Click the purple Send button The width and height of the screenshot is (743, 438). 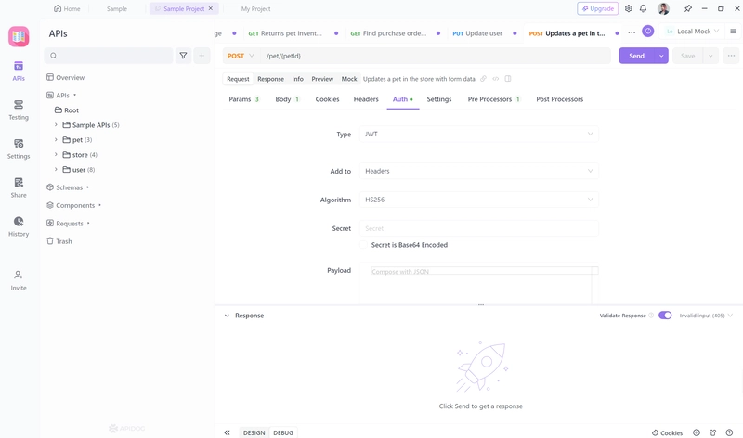coord(636,56)
